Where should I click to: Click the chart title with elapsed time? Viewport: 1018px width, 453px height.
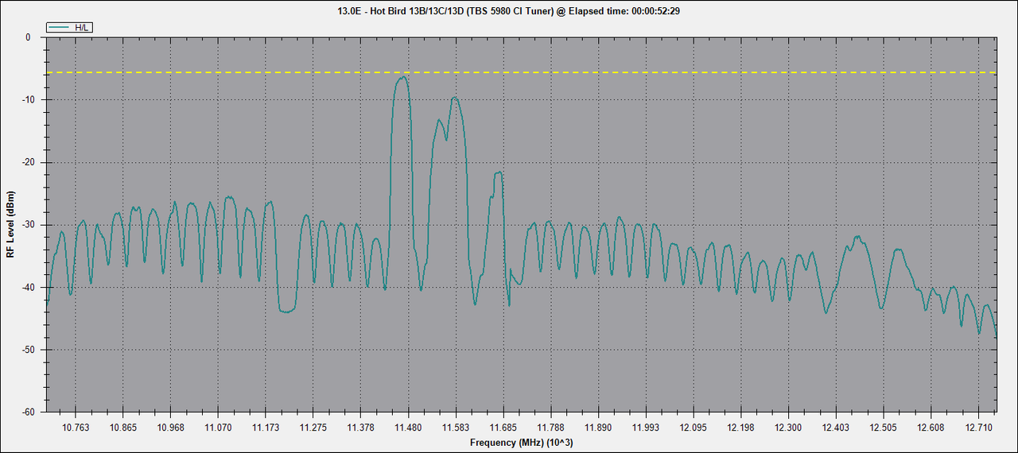pos(509,11)
